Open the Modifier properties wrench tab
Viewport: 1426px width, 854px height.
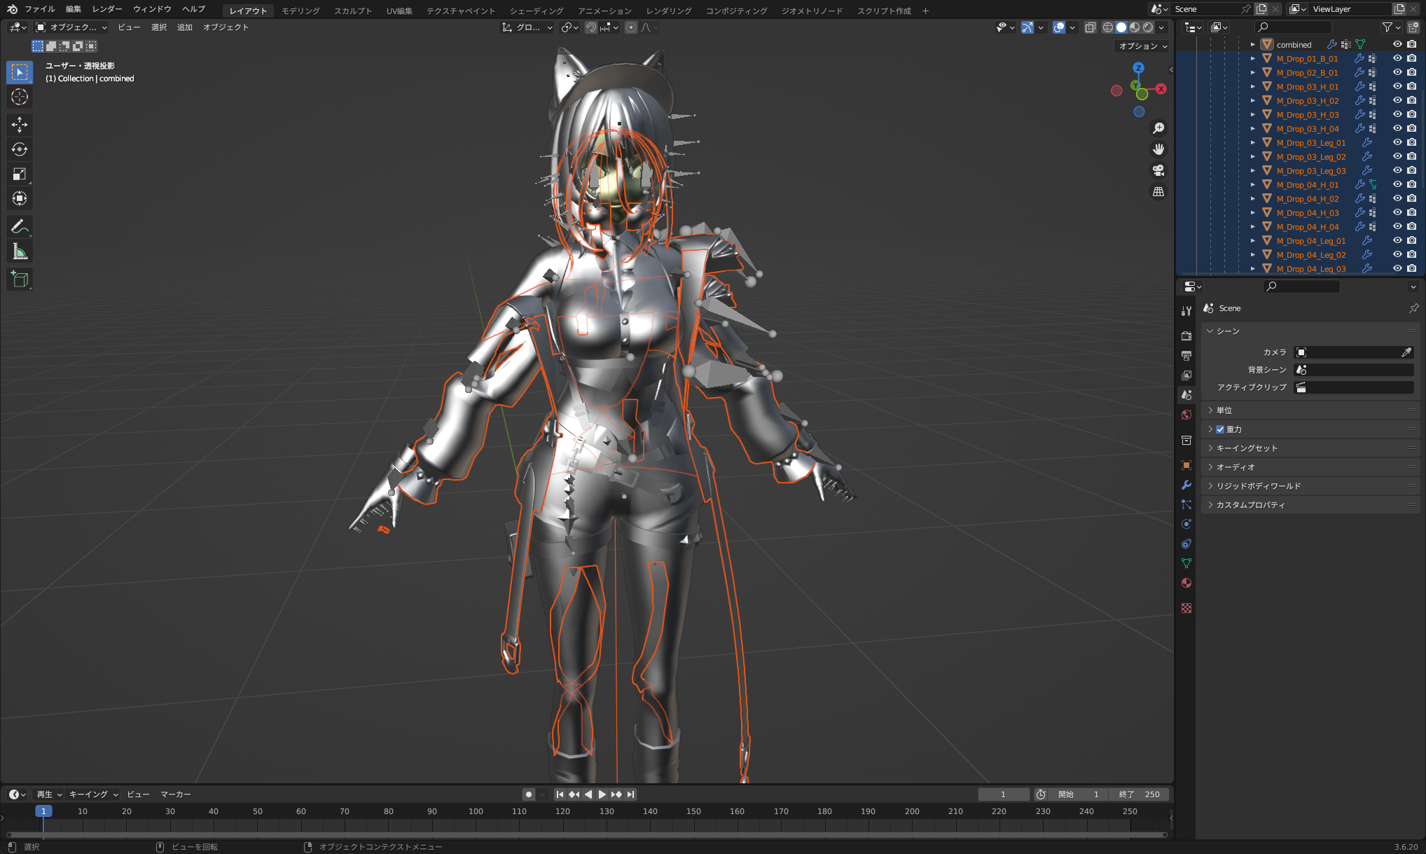click(1186, 485)
